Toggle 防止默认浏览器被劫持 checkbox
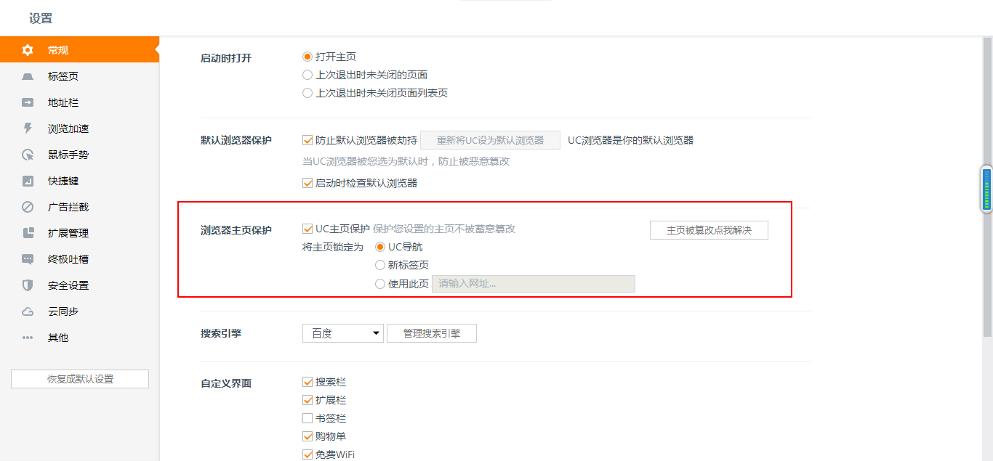Screen dimensions: 993x461 tap(307, 140)
